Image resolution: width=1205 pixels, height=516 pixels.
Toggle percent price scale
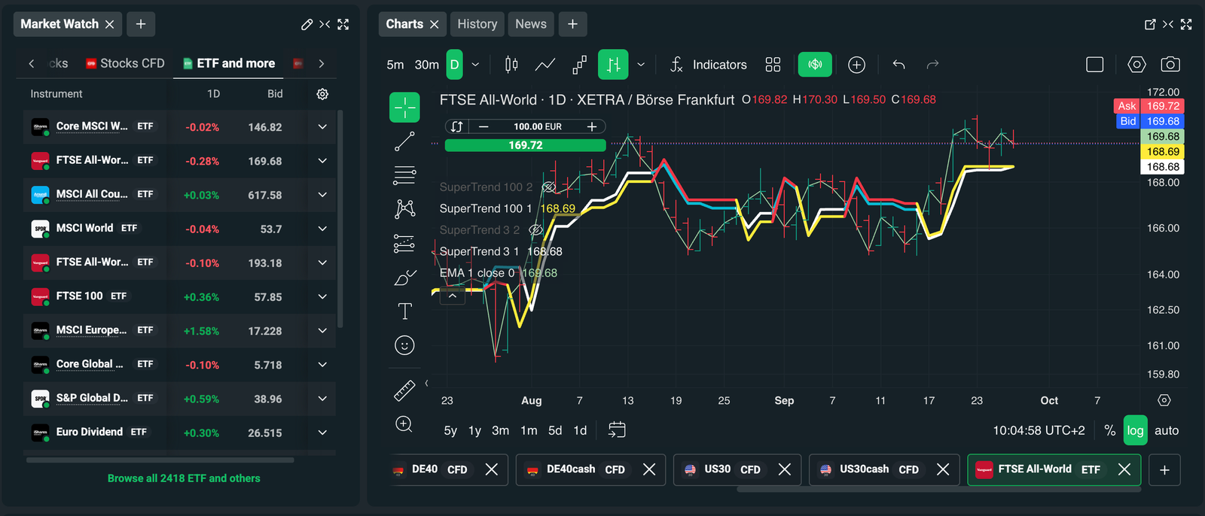1110,430
